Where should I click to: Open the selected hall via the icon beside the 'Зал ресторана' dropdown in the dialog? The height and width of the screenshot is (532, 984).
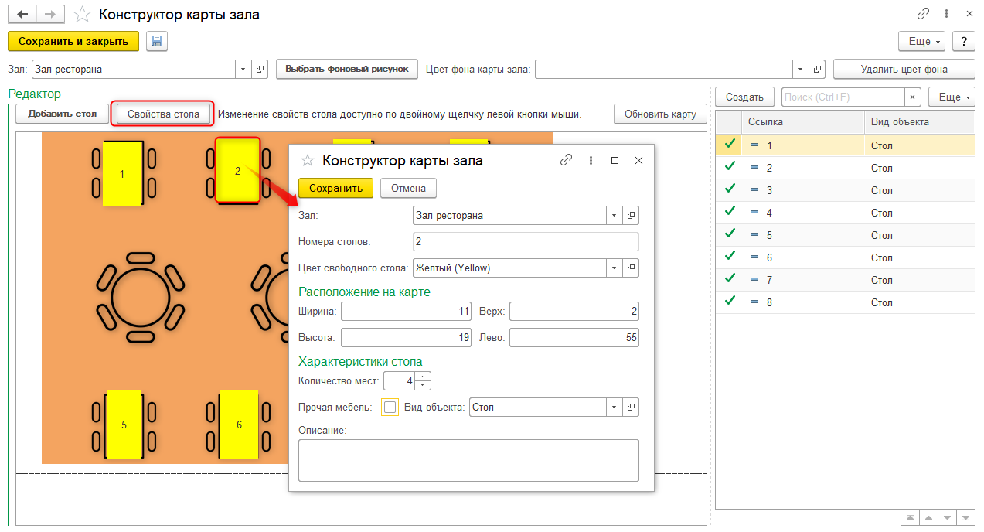(631, 216)
